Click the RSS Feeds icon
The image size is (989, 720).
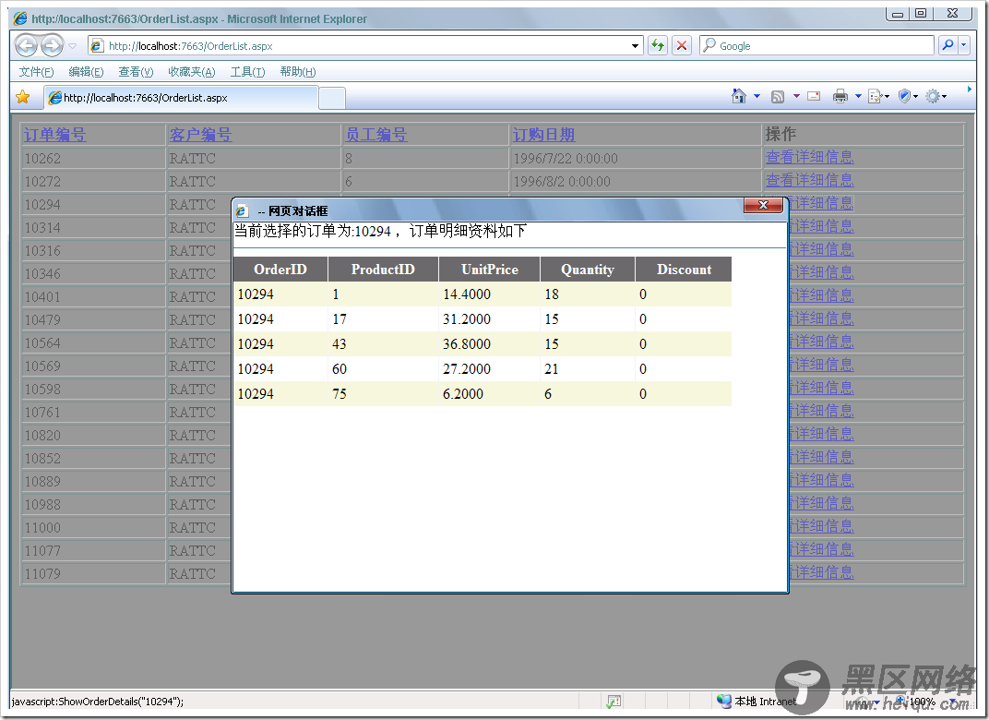[x=778, y=97]
